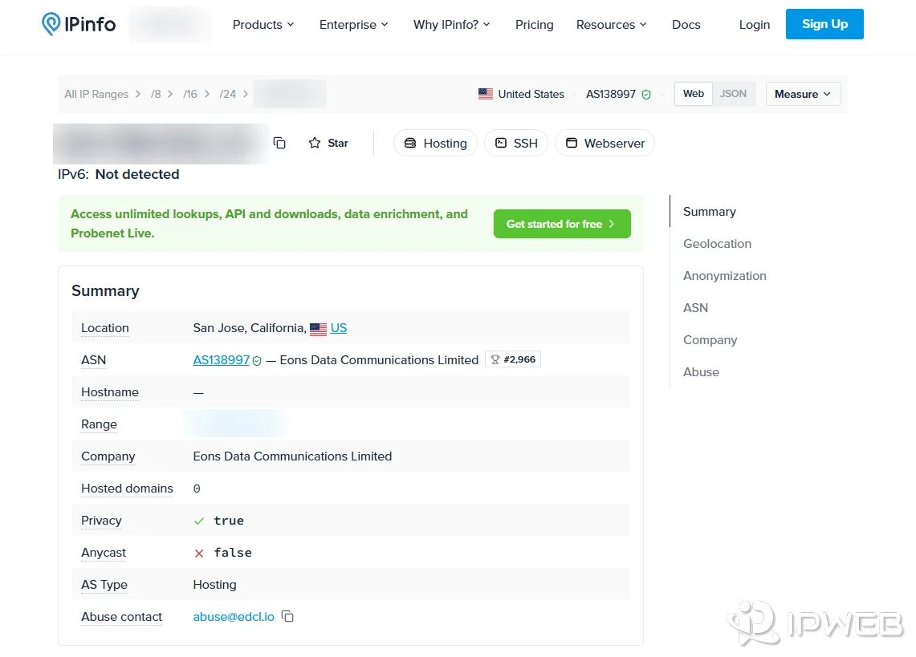Viewport: 916px width, 657px height.
Task: Click the United States flag in header
Action: (x=486, y=94)
